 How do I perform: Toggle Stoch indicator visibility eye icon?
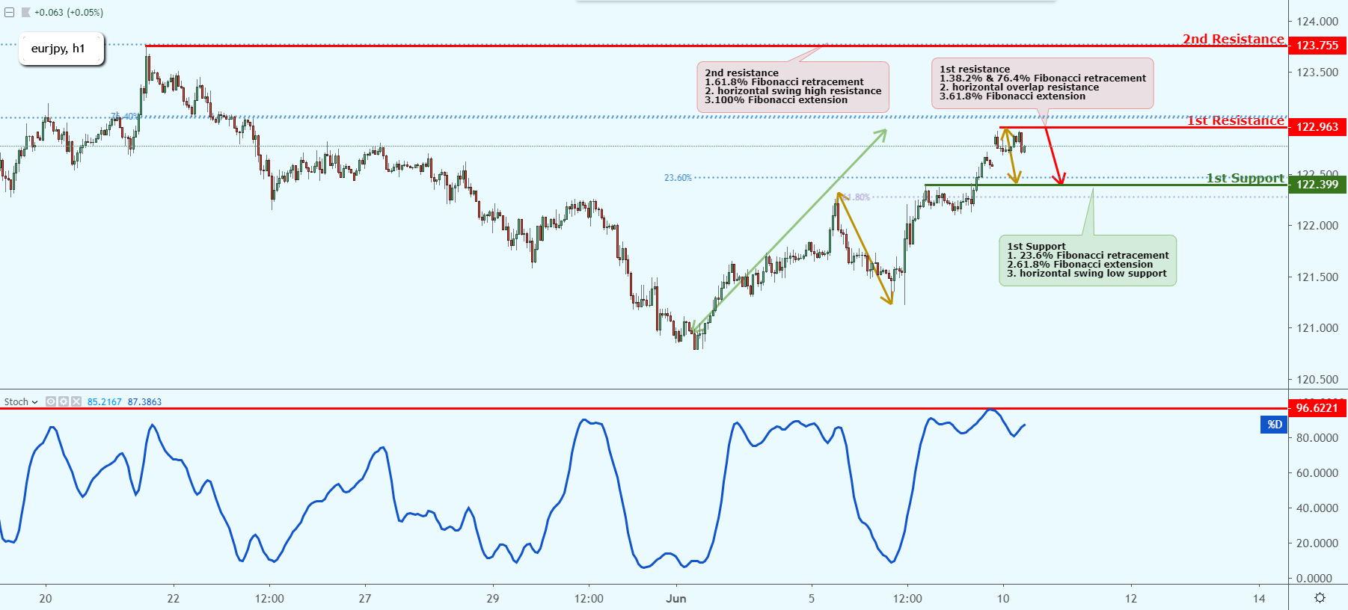[51, 401]
